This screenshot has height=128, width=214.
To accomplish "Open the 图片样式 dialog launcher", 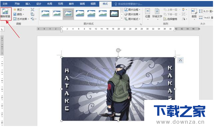I will click(x=141, y=24).
